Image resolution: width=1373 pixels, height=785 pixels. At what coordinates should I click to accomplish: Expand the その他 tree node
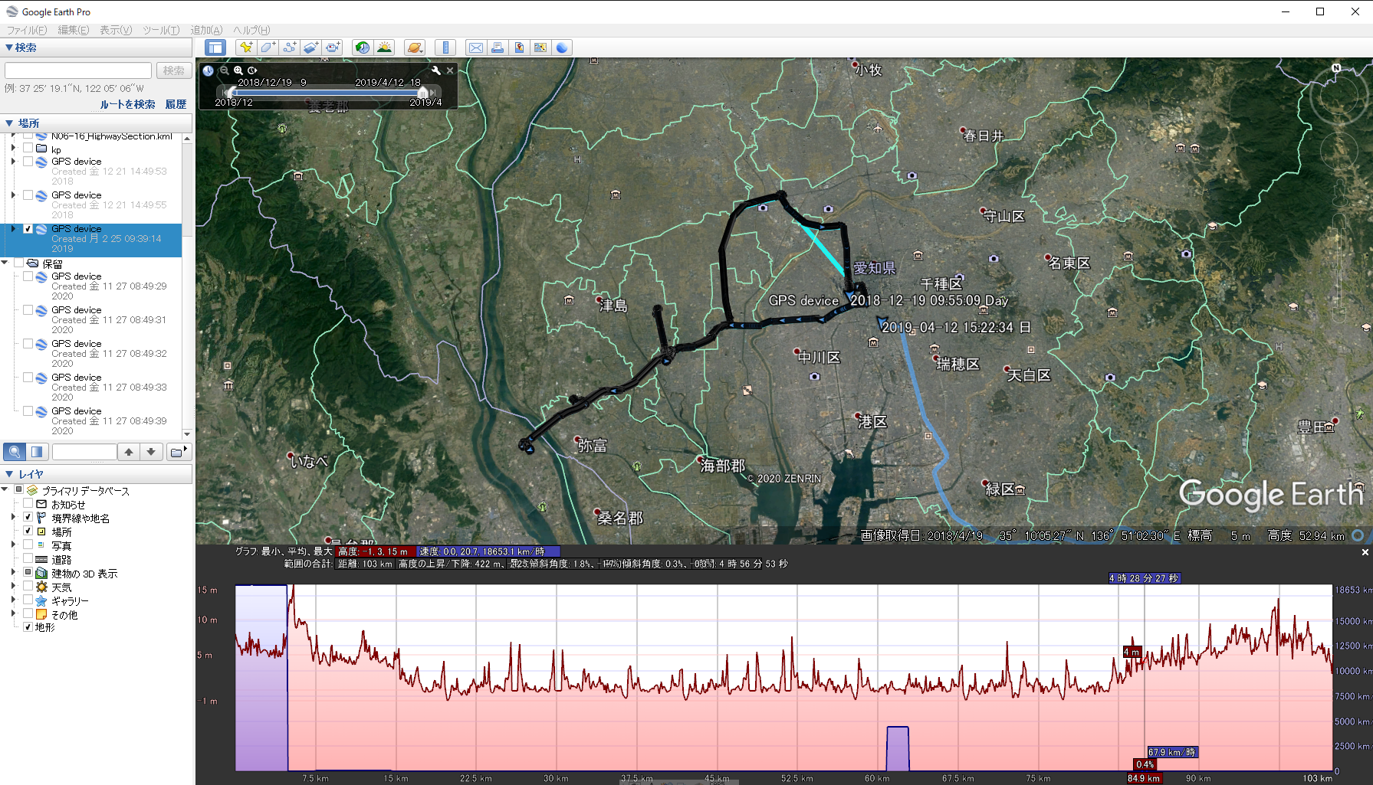tap(14, 613)
